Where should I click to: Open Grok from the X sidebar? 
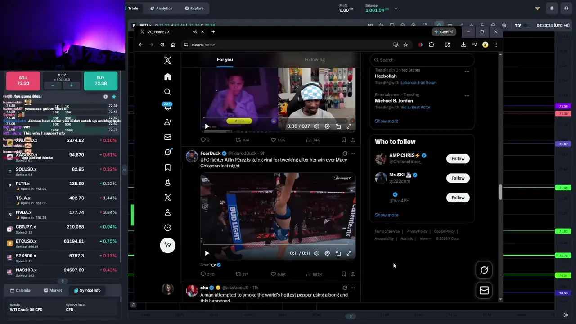click(x=167, y=152)
